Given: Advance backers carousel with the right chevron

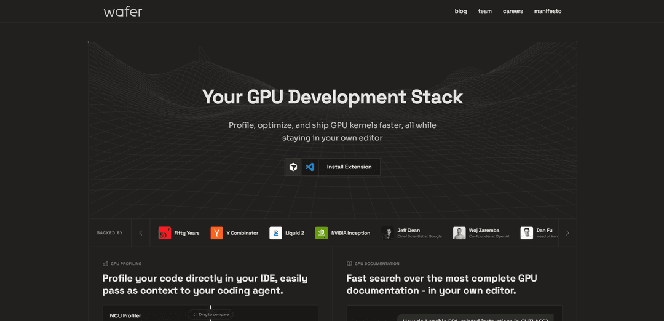Looking at the screenshot, I should [567, 233].
